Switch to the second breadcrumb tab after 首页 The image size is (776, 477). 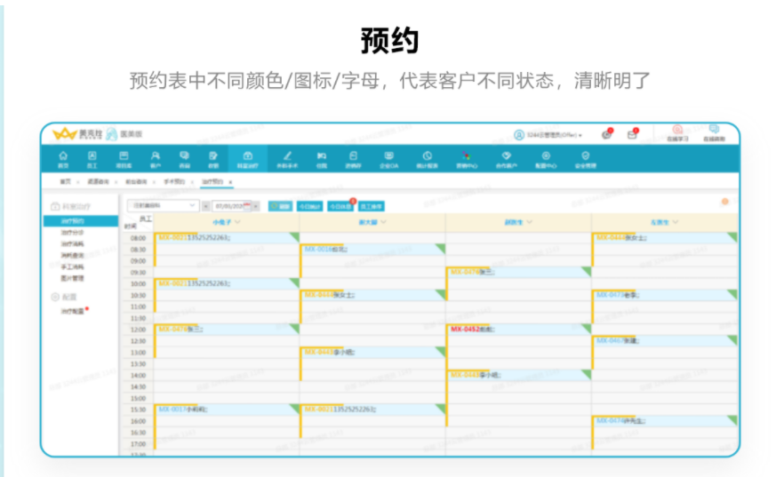[x=98, y=182]
